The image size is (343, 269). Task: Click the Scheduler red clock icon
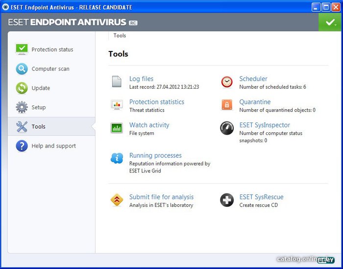(x=226, y=82)
